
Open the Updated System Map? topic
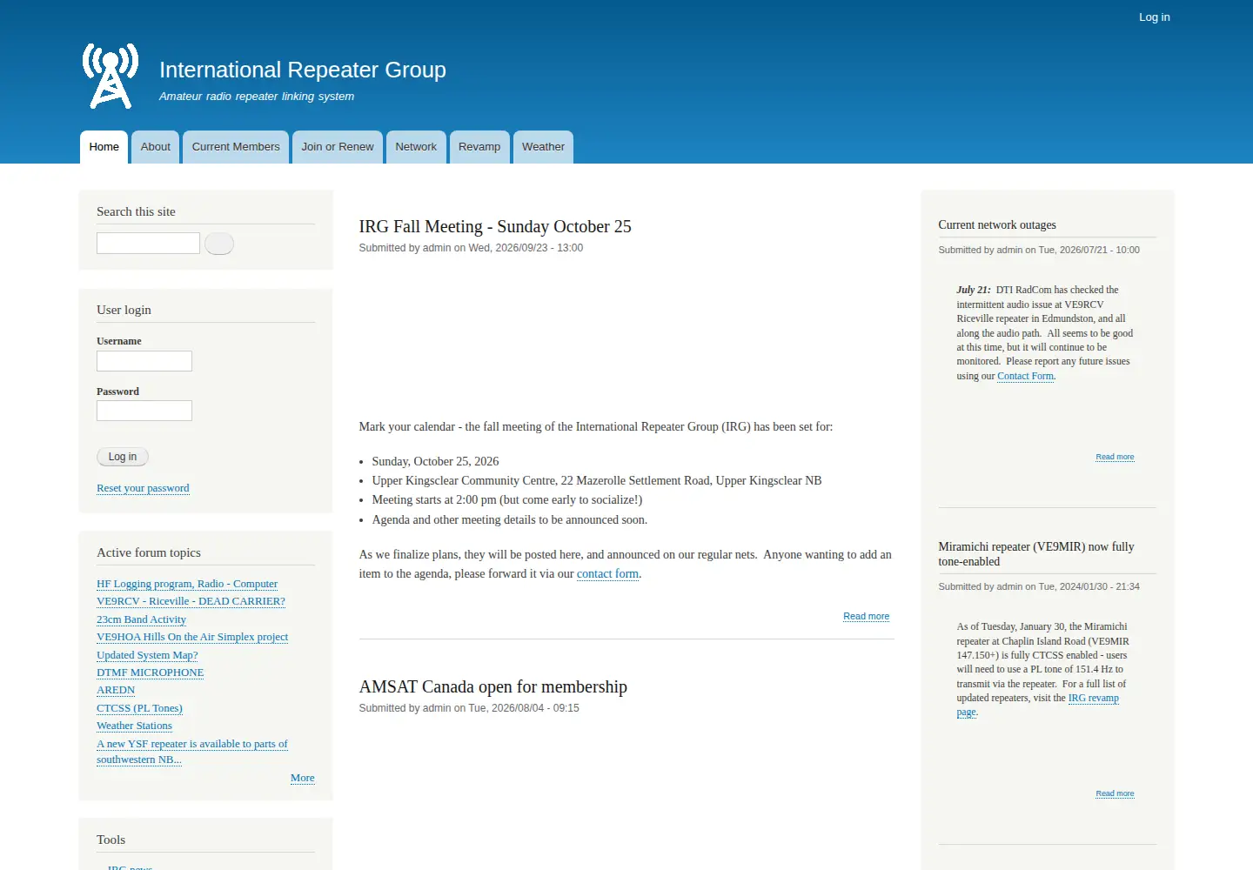tap(147, 655)
